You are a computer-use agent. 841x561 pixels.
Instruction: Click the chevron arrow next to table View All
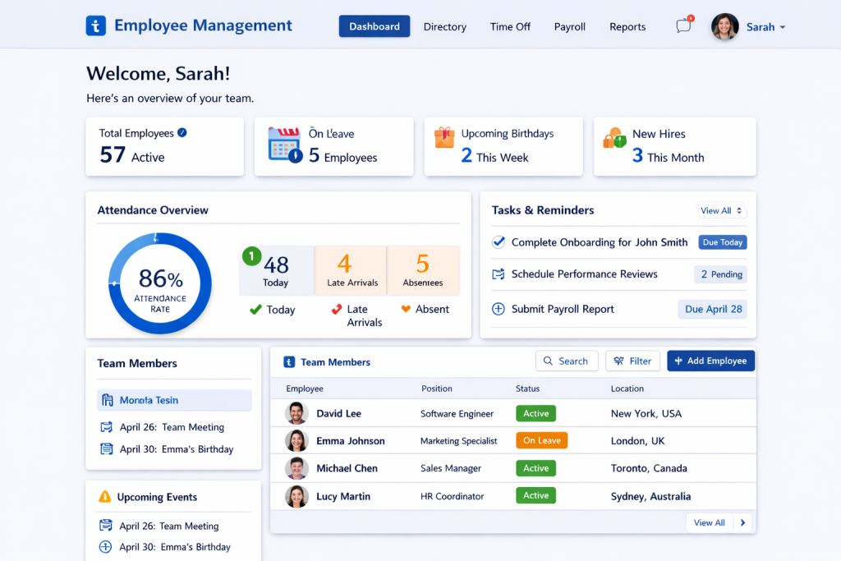coord(742,523)
